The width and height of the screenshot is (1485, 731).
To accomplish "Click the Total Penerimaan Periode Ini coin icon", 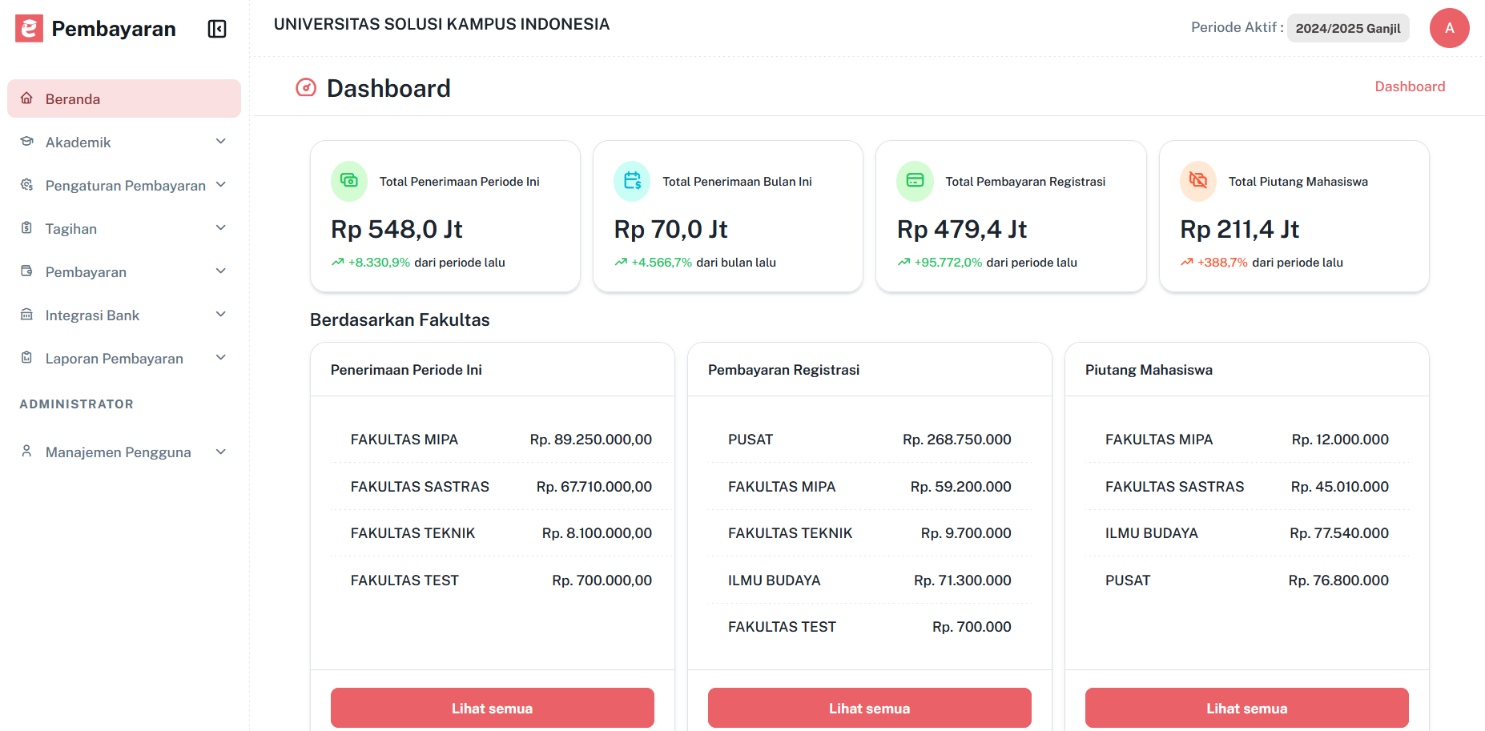I will 348,181.
